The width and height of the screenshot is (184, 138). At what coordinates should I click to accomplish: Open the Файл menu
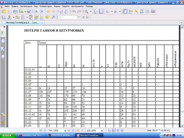pos(7,6)
